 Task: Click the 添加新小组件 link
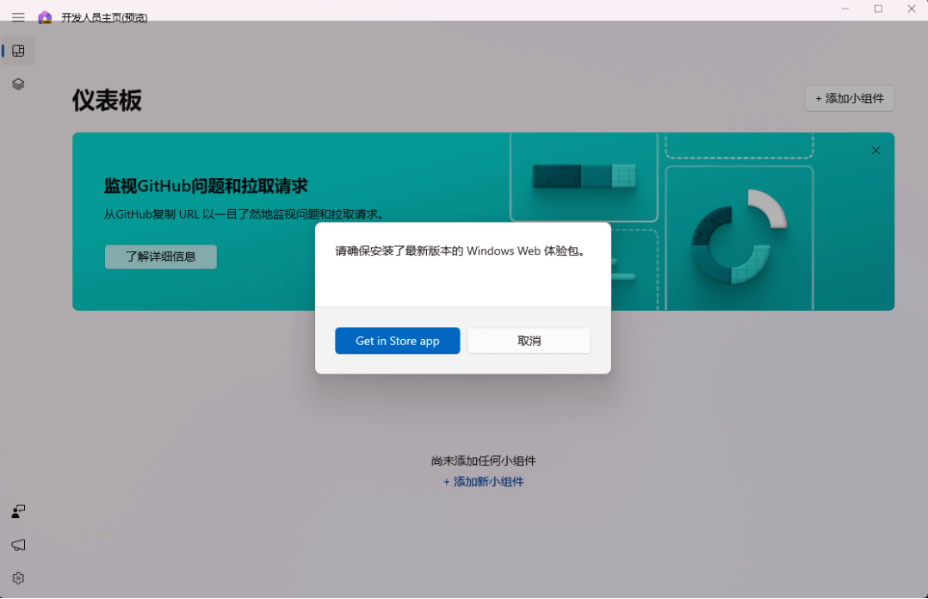click(x=483, y=482)
